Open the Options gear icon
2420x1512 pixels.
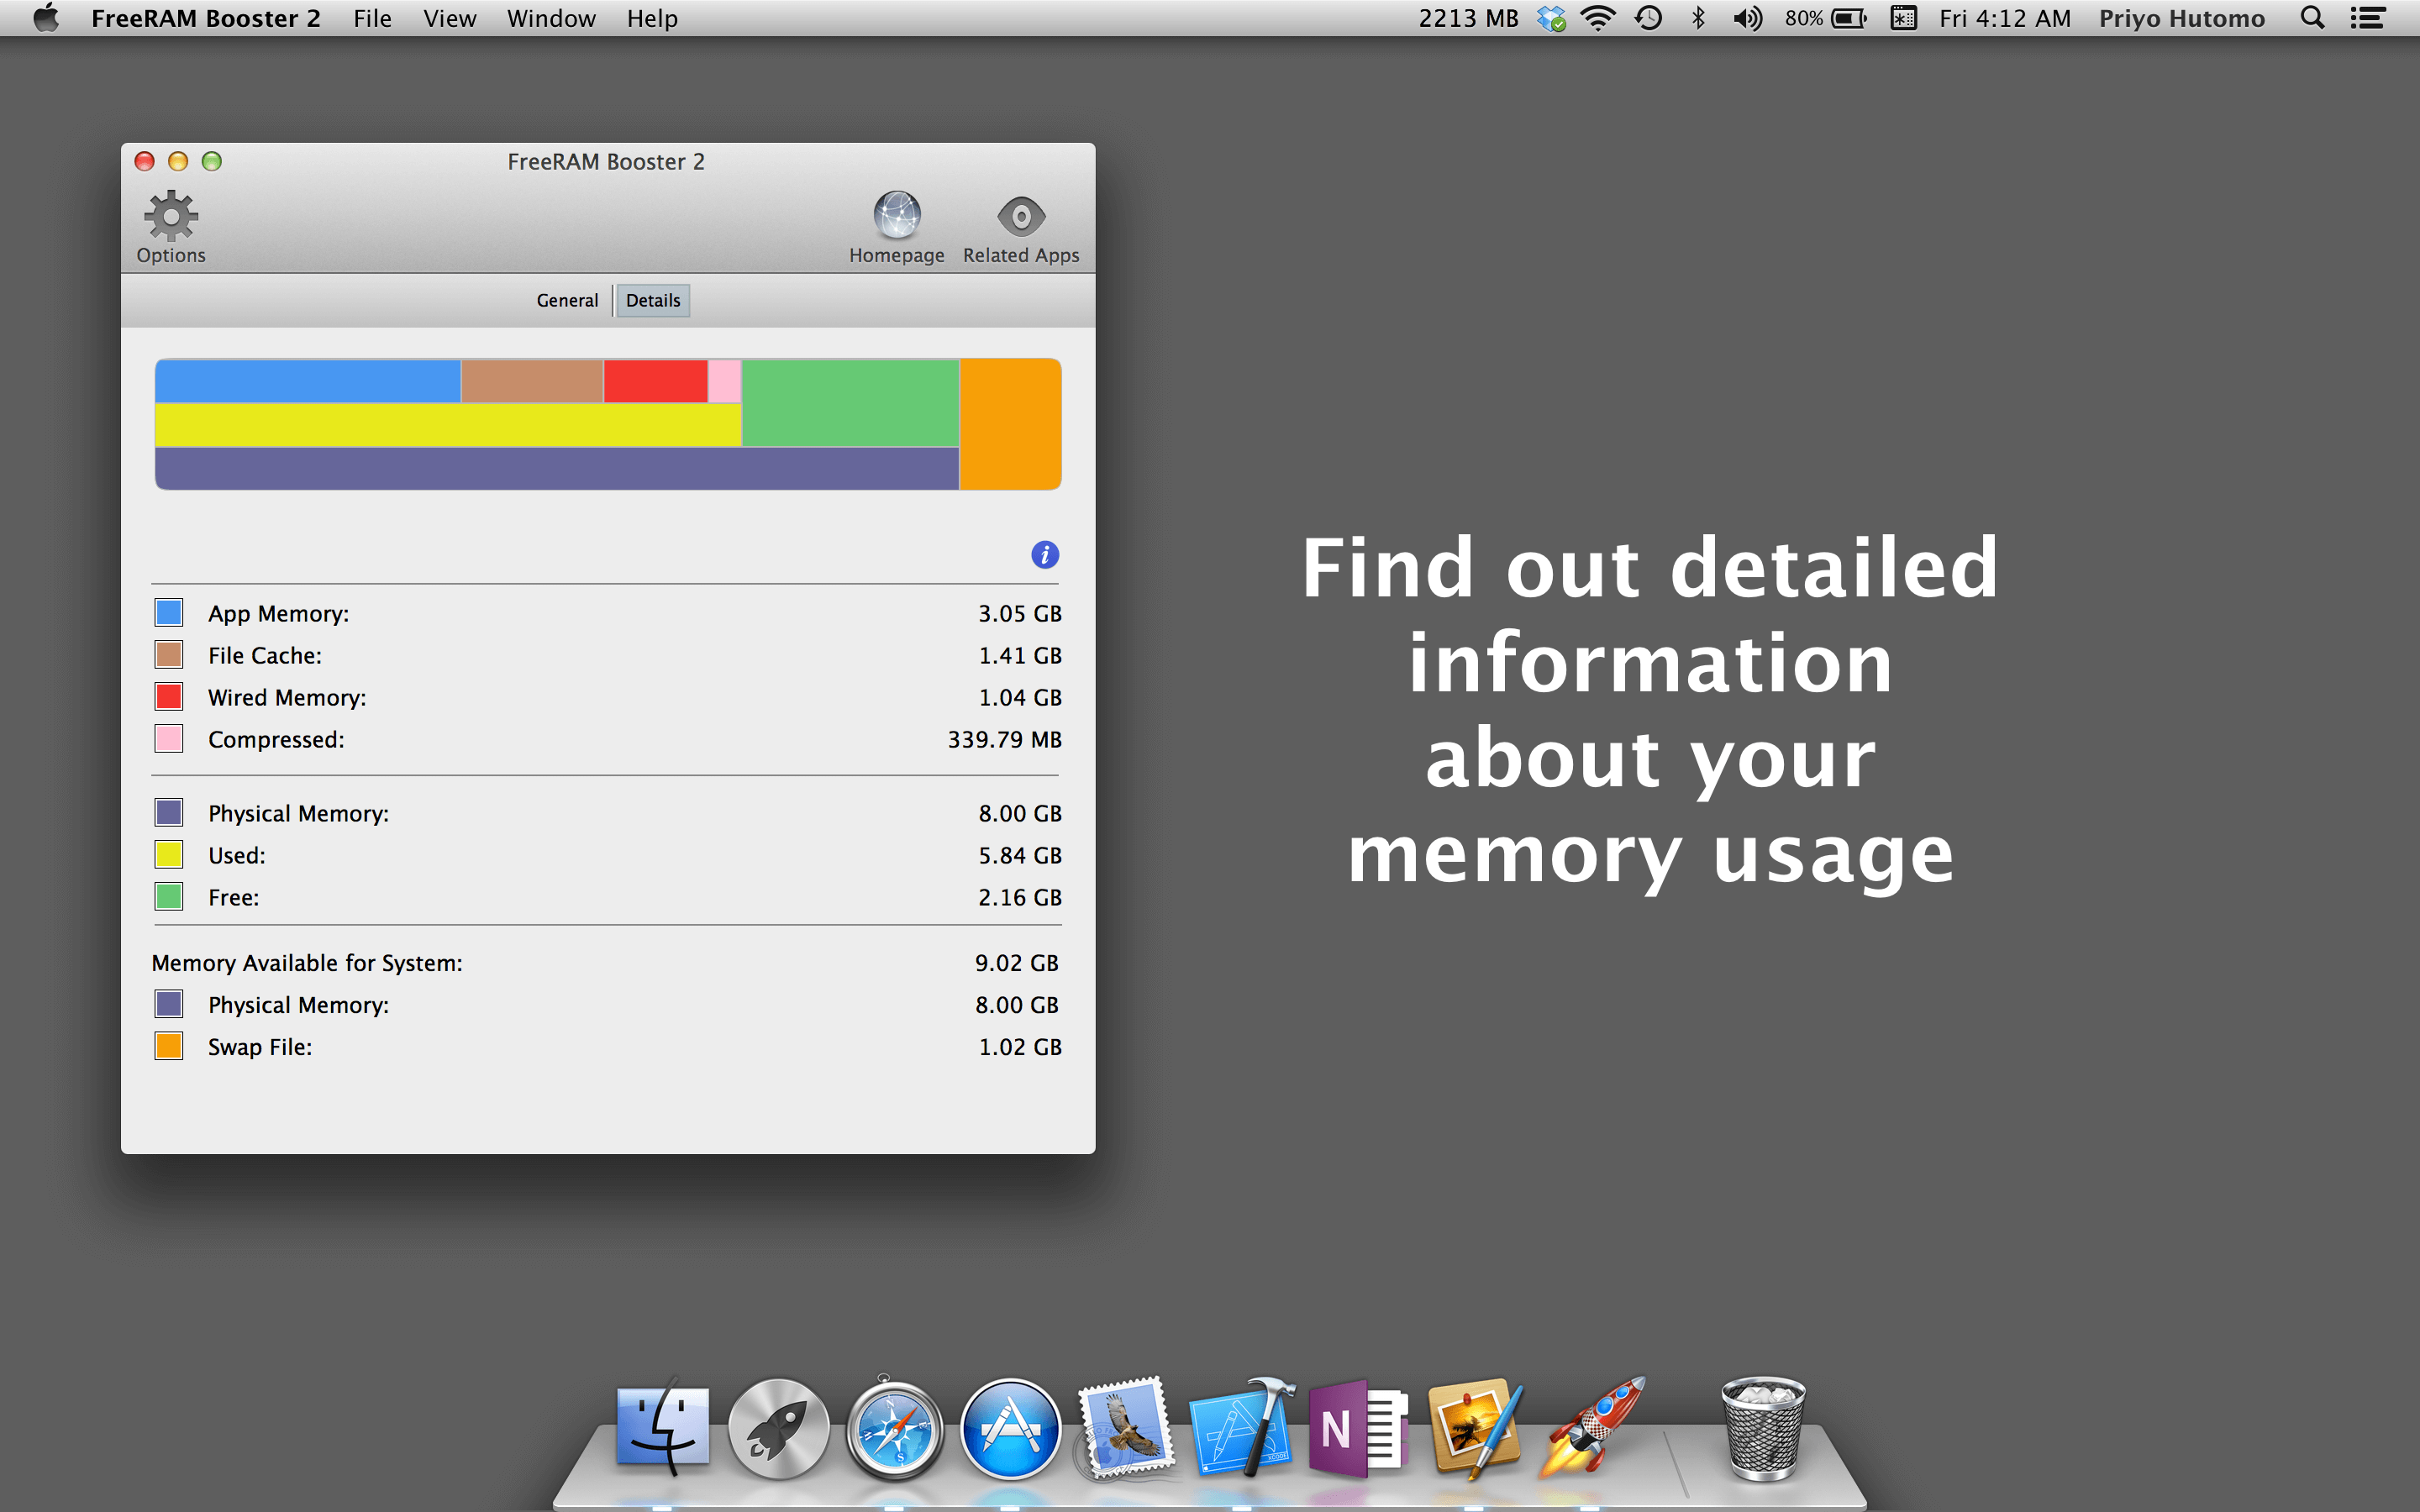pos(171,216)
